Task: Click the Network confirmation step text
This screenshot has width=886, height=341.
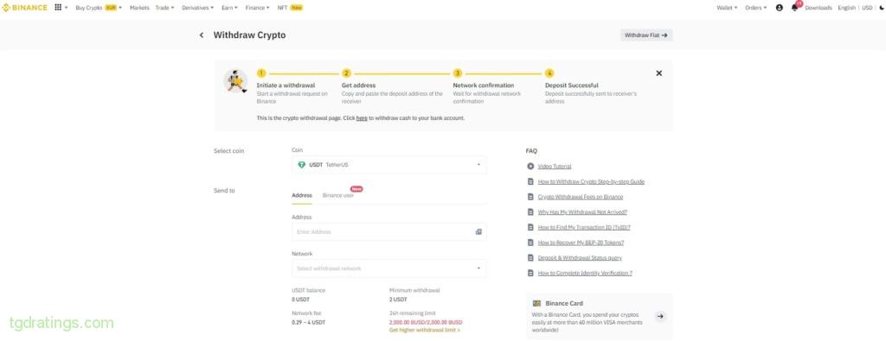Action: tap(484, 85)
